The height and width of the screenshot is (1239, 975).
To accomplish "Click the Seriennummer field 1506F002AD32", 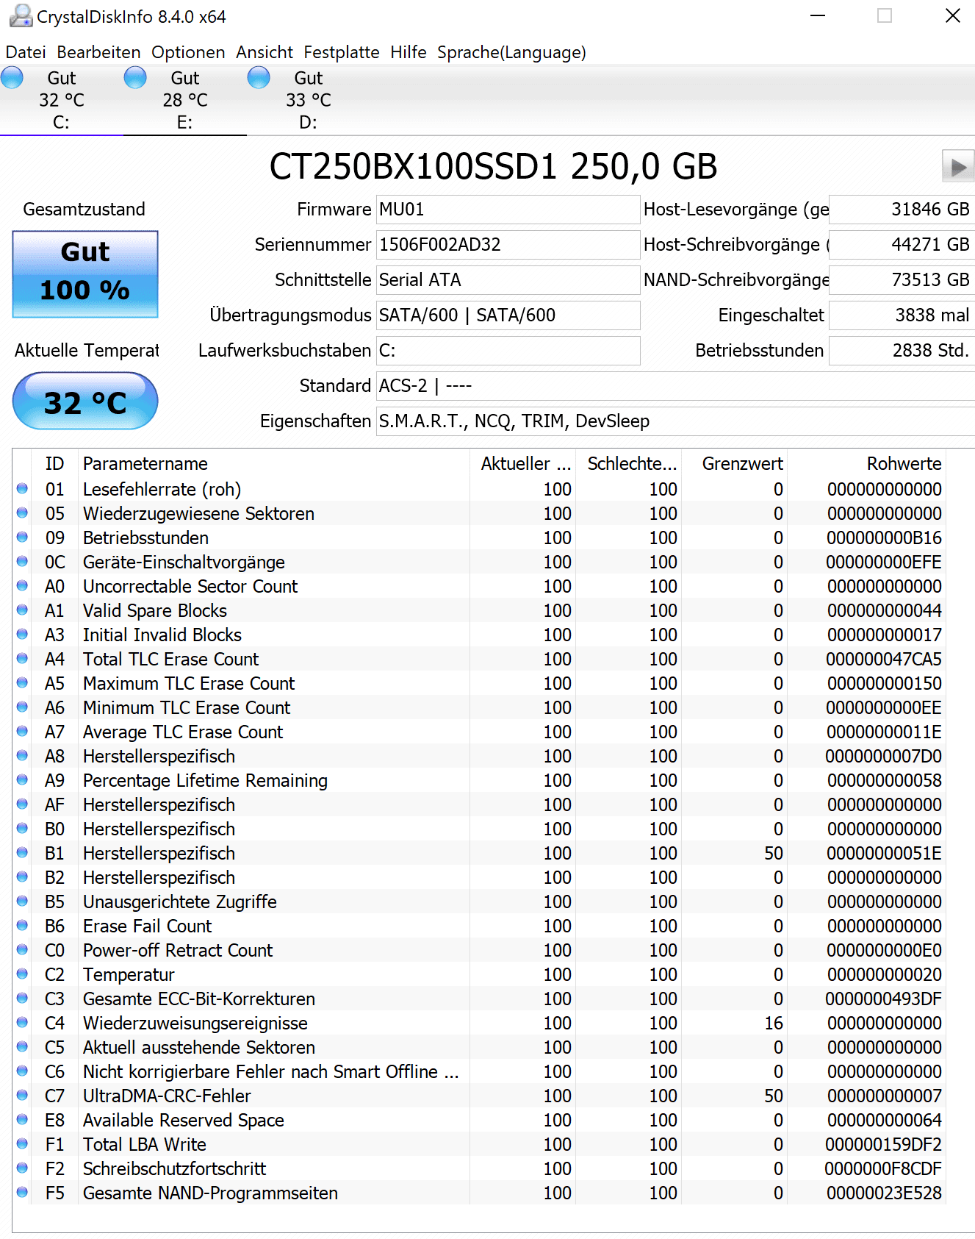I will coord(508,245).
